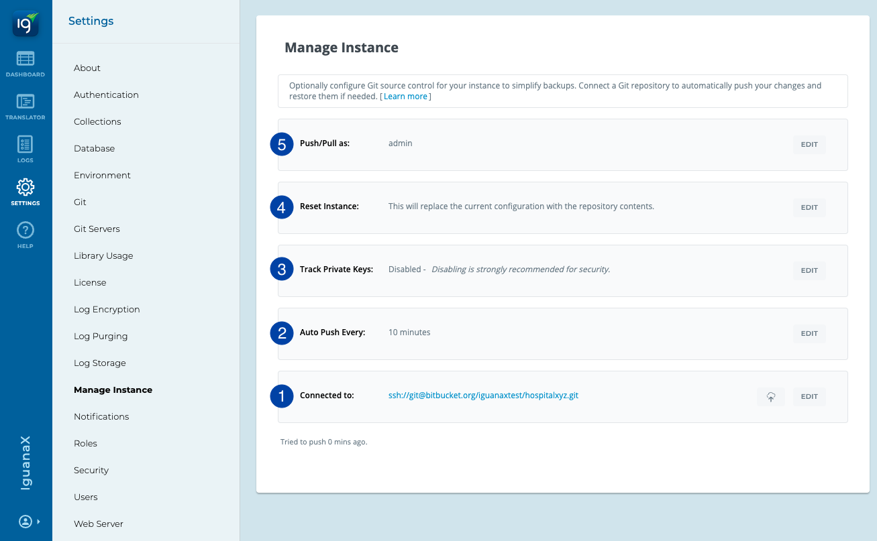Select the Settings gear icon
877x541 pixels.
pyautogui.click(x=25, y=191)
